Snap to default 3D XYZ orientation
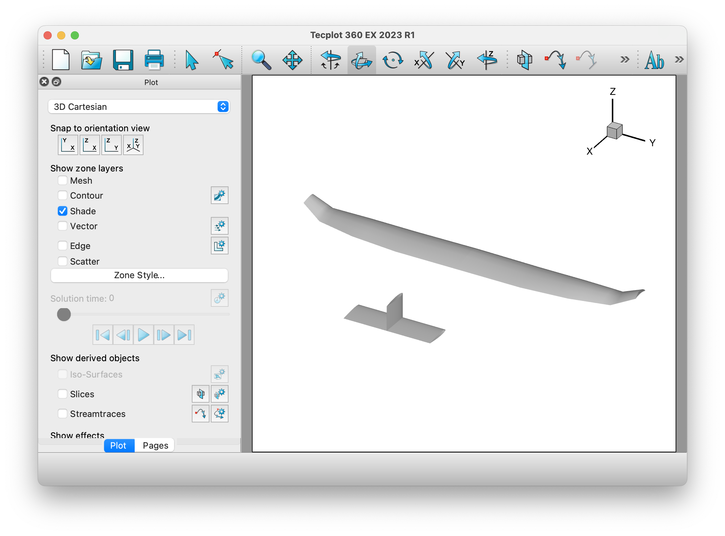Viewport: 725px width, 536px height. pos(133,145)
